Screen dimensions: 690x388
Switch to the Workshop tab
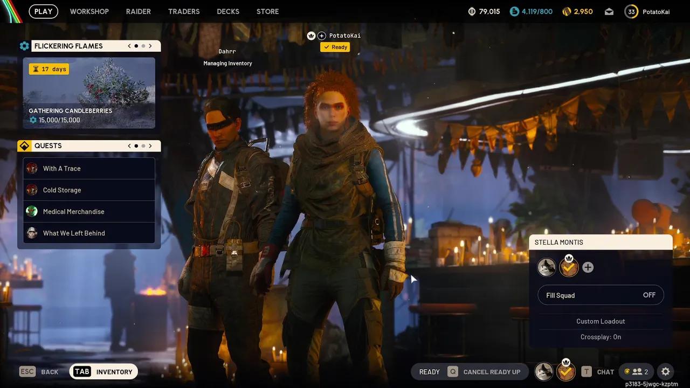(x=89, y=11)
